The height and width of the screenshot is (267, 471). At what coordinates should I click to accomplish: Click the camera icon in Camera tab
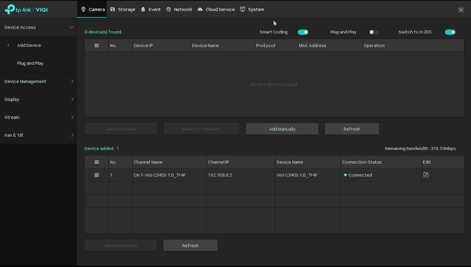(84, 9)
